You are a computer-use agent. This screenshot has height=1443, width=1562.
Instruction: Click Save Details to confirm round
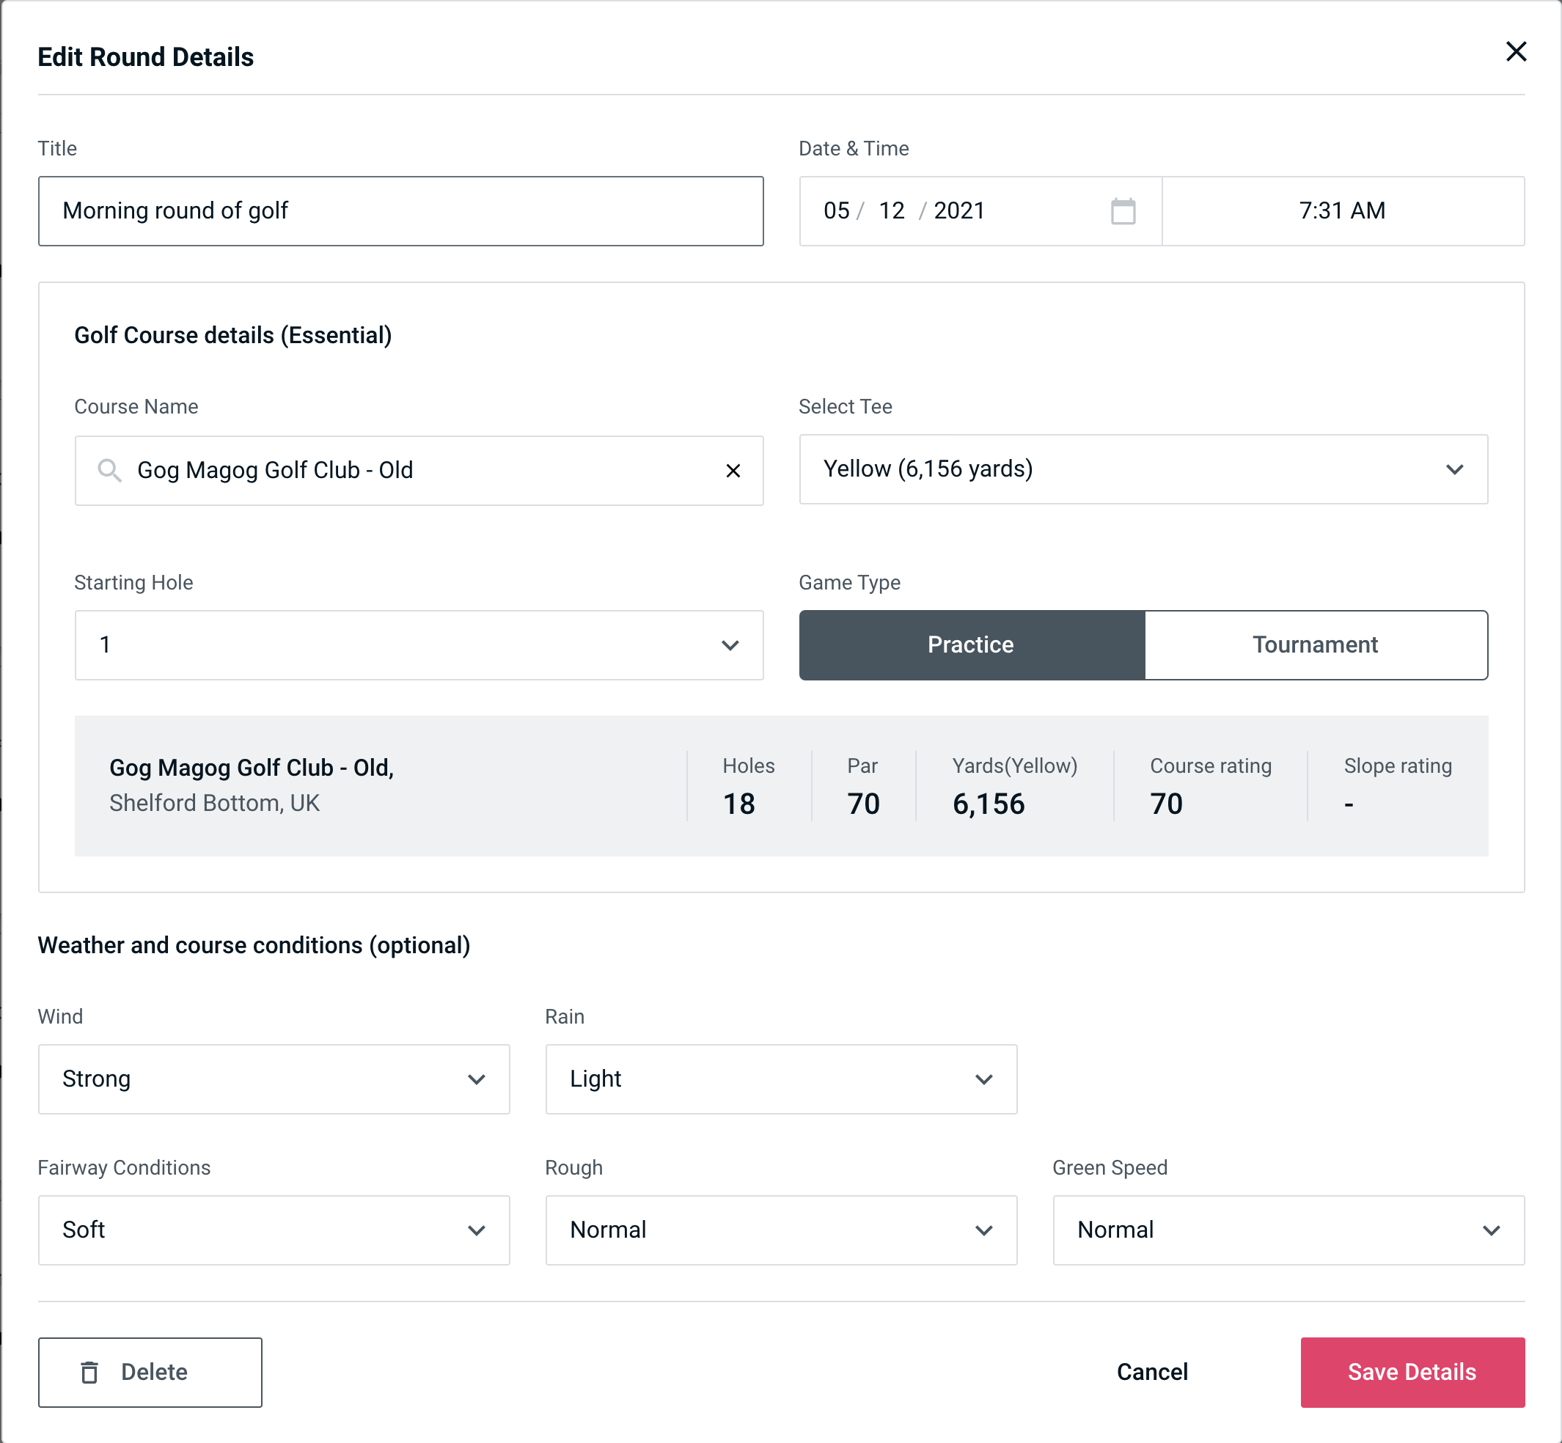click(1411, 1371)
